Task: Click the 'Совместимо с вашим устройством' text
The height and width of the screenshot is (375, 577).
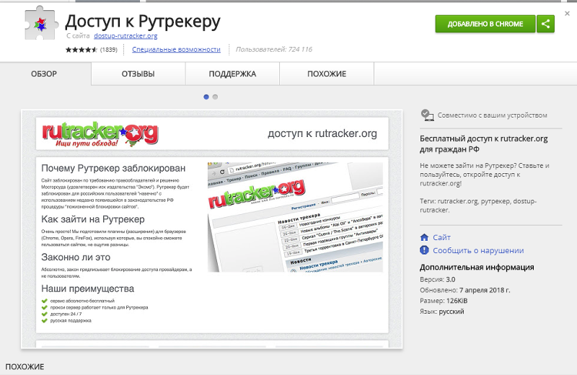Action: pos(492,115)
